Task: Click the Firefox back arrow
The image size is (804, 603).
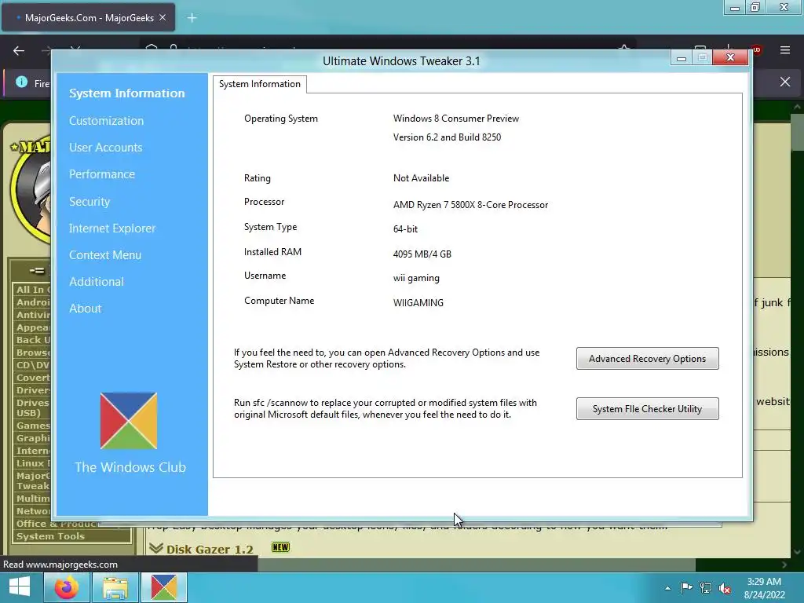Action: (19, 50)
